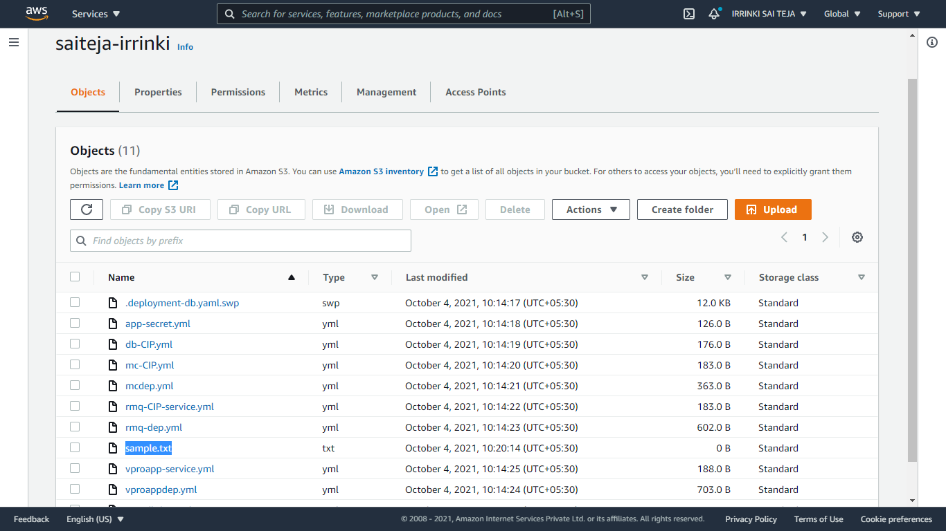Click external link icon beside Amazon S3 inventory
The width and height of the screenshot is (946, 531).
(433, 171)
